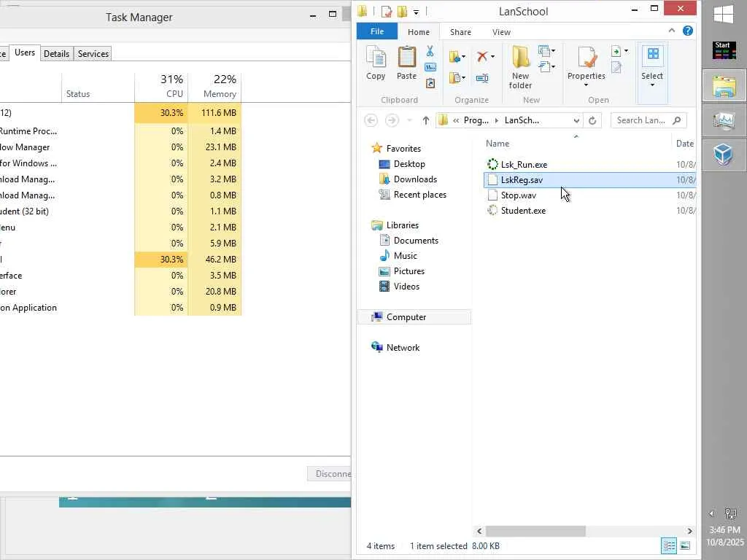The width and height of the screenshot is (747, 560).
Task: Select Network in the navigation pane
Action: coord(403,348)
